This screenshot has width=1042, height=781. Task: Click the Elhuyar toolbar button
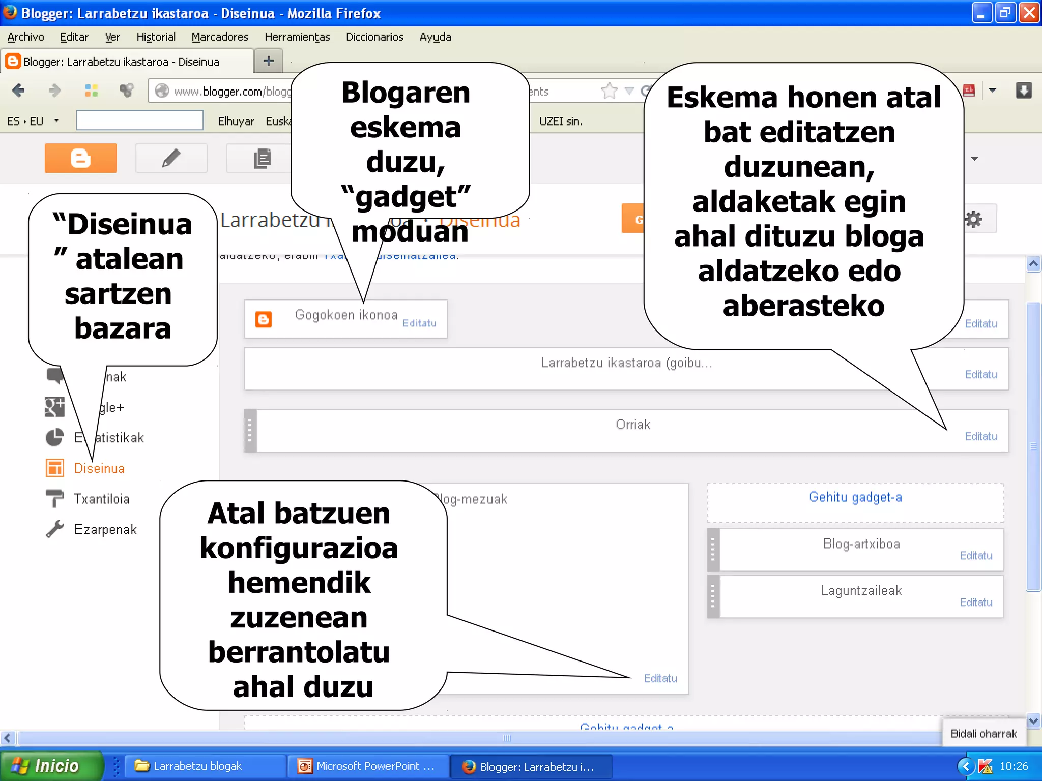[x=236, y=121]
